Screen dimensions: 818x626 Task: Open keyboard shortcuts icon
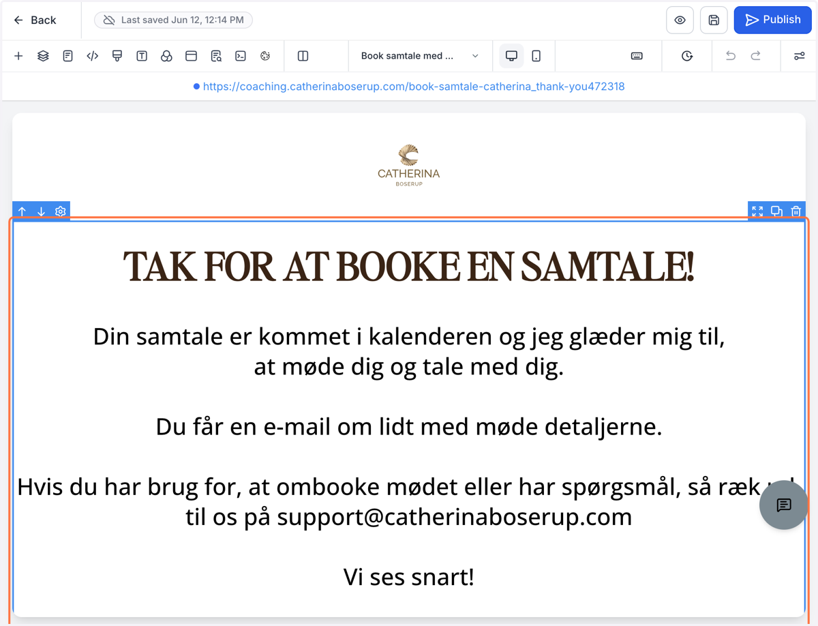pyautogui.click(x=637, y=56)
